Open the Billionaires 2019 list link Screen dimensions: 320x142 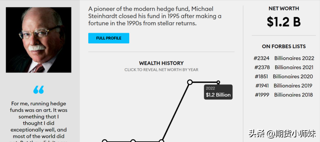coord(293,86)
